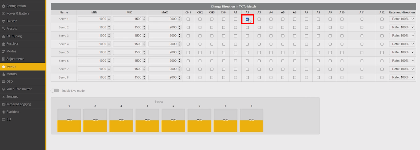Open the Adjustments tab
420x150 pixels.
coord(15,59)
